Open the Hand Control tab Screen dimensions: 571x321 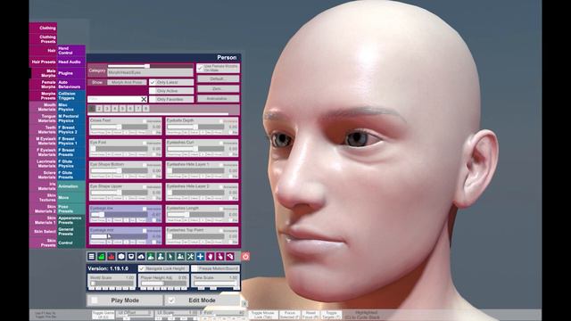point(71,51)
